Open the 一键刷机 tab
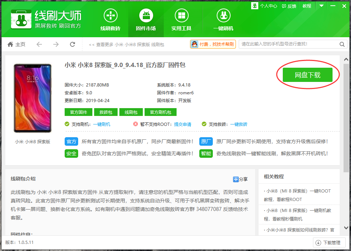Image resolution: width=351 pixels, height=251 pixels. (x=223, y=20)
